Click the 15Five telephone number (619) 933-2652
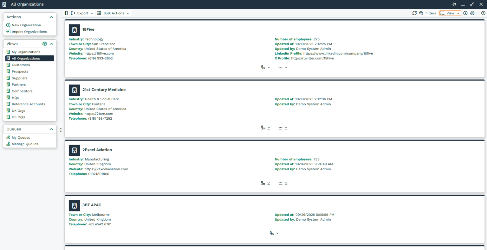Screen dimensions: 487x250 101,58
